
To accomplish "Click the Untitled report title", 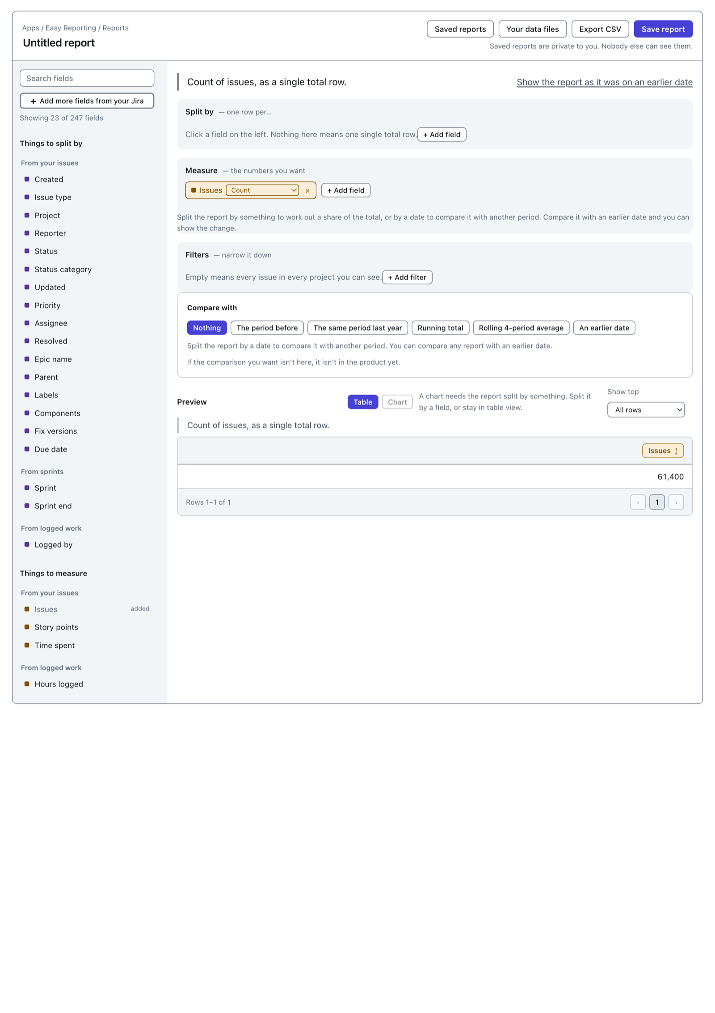I will click(59, 43).
